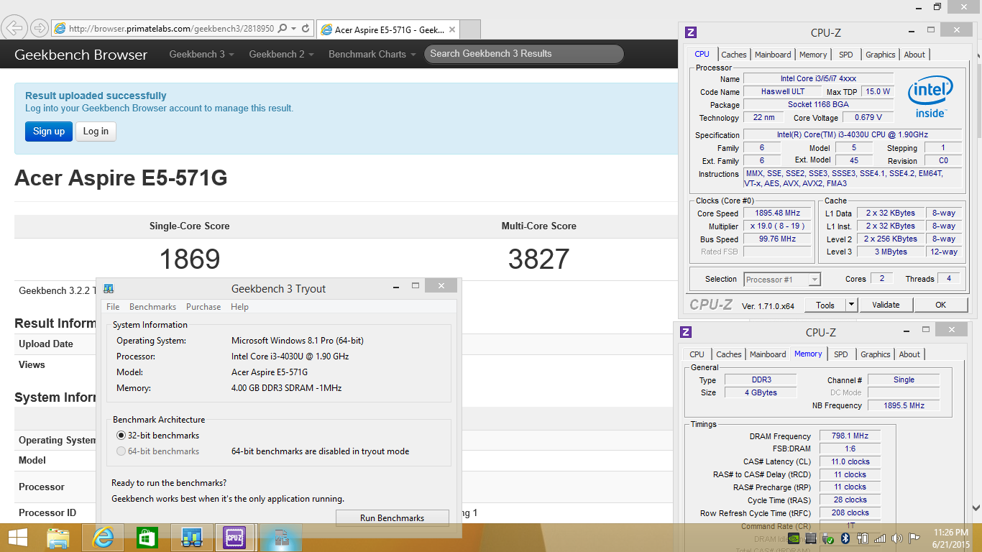Click the Specification field with i3-4030U text

click(x=853, y=135)
